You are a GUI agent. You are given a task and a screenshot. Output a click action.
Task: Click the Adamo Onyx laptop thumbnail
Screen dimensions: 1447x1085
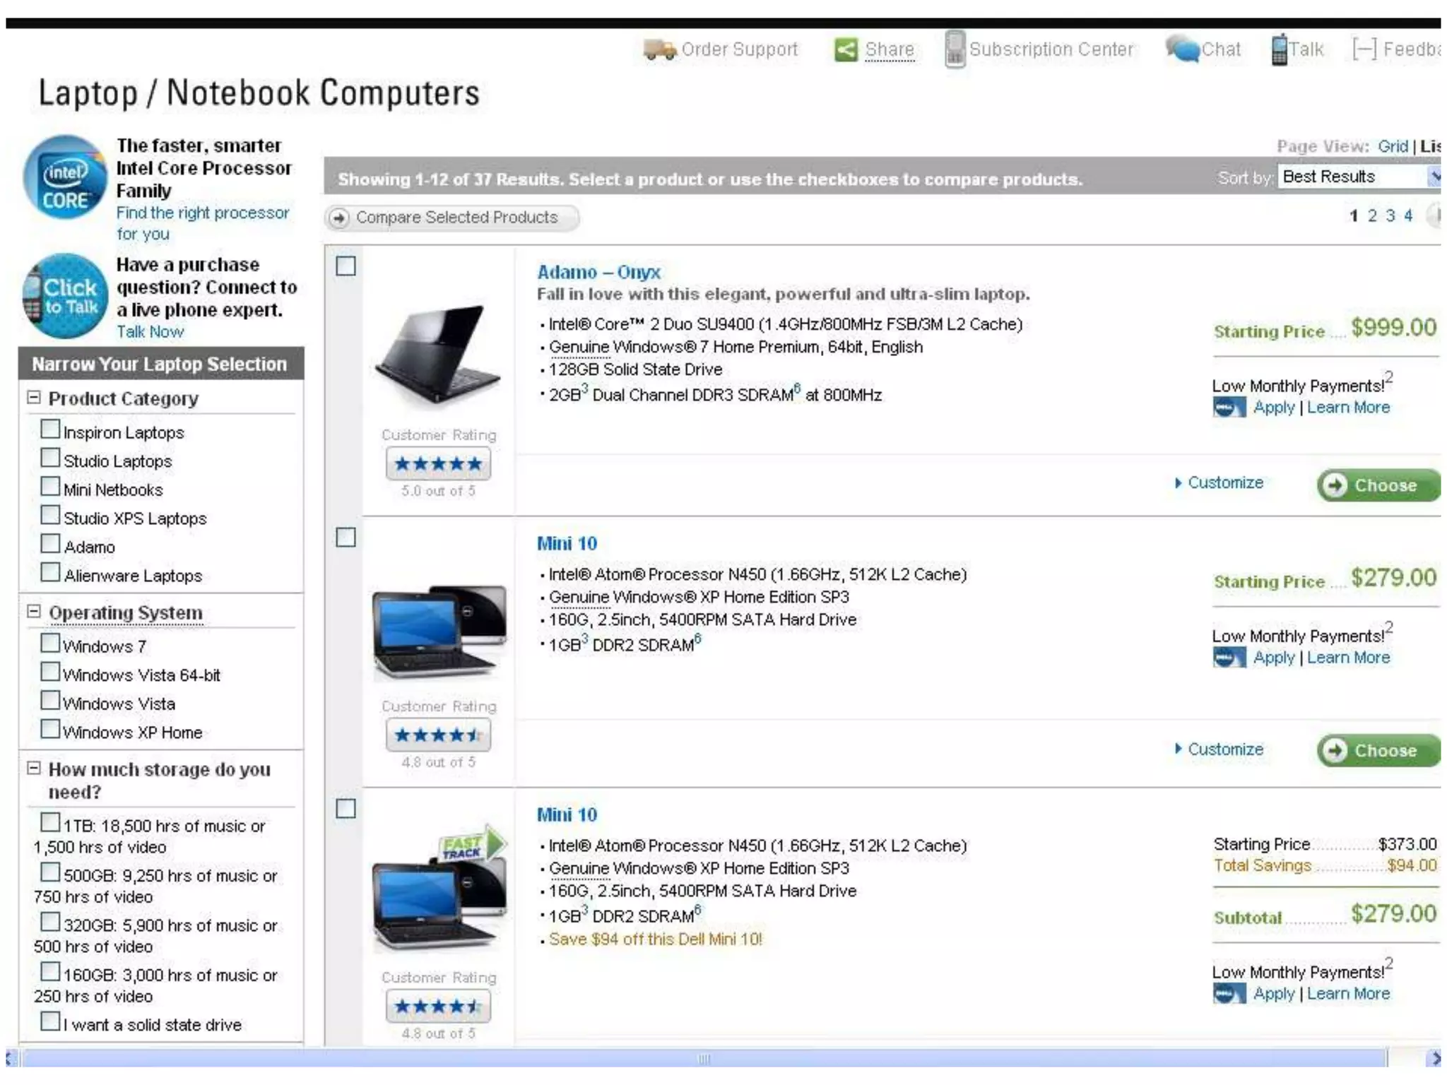click(x=438, y=353)
